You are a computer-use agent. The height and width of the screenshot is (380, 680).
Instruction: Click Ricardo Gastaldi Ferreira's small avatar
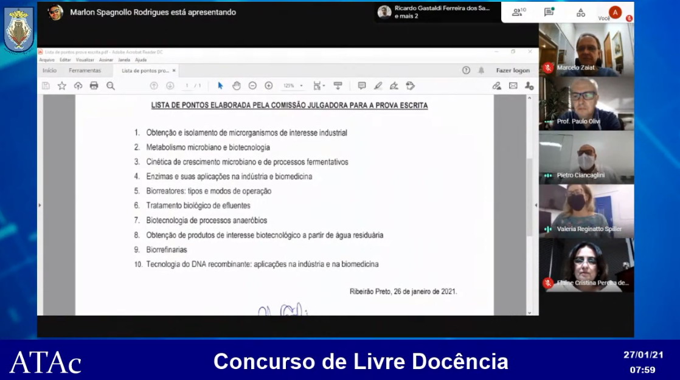coord(384,12)
